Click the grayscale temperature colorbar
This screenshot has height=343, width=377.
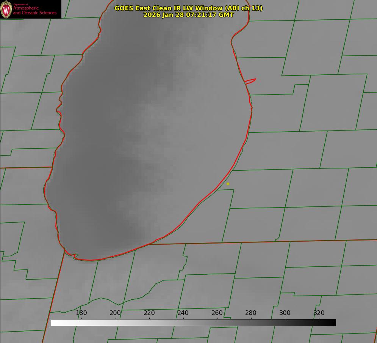pyautogui.click(x=193, y=323)
